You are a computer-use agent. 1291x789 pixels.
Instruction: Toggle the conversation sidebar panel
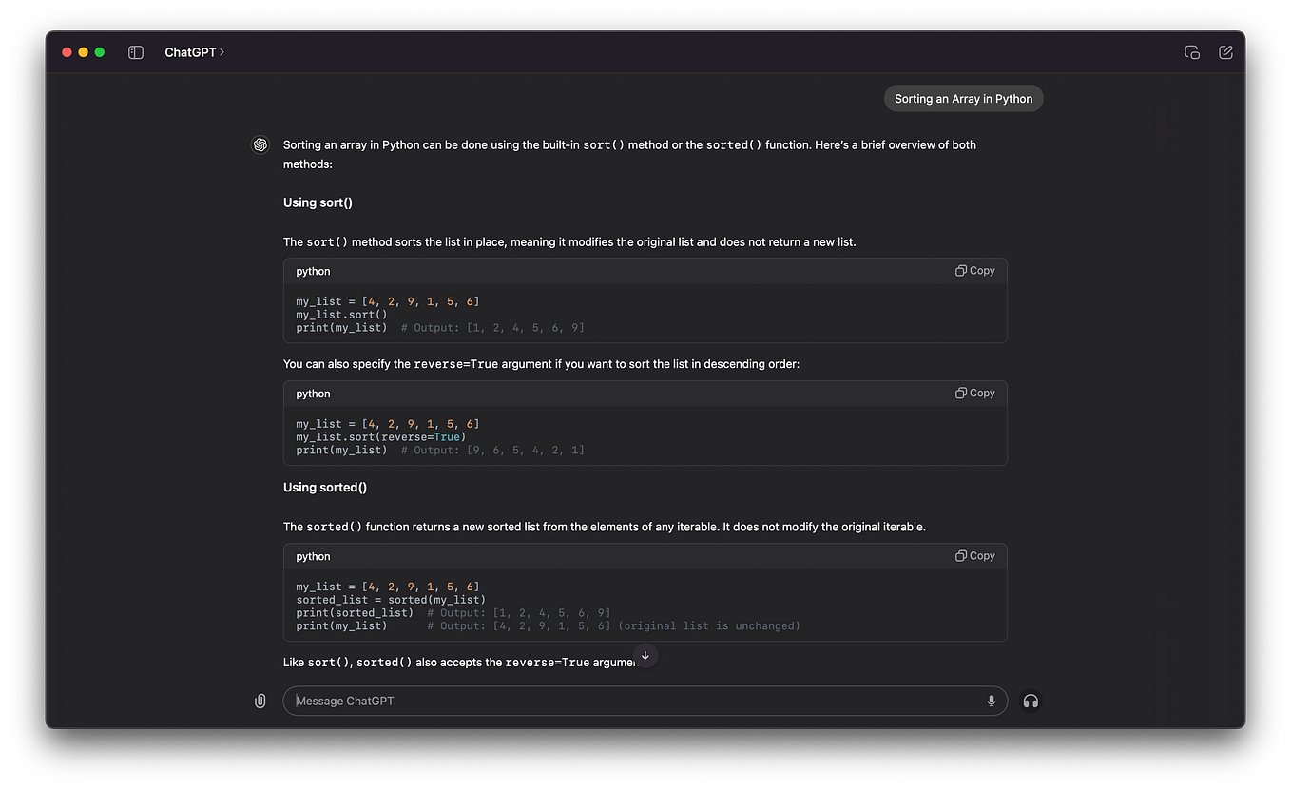coord(135,52)
